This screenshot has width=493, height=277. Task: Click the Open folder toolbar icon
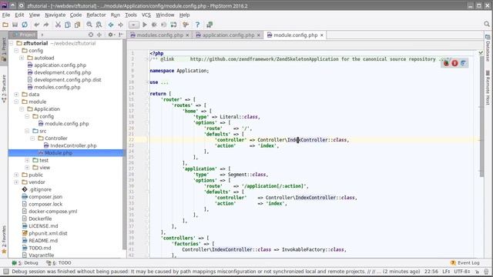pos(5,25)
